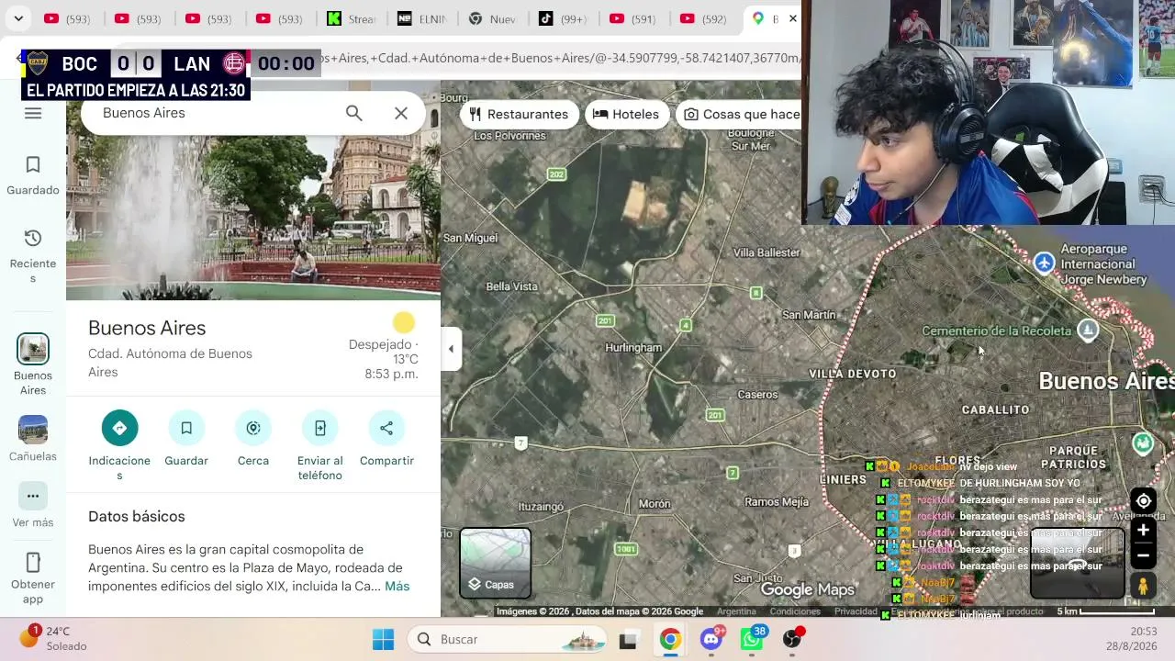Search nearby with the Cerca button
This screenshot has height=661, width=1175.
(253, 428)
